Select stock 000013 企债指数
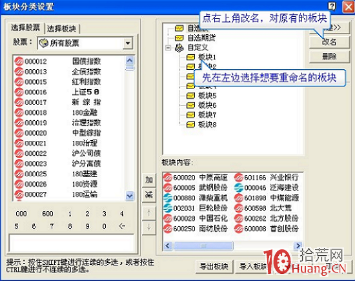 coord(57,72)
